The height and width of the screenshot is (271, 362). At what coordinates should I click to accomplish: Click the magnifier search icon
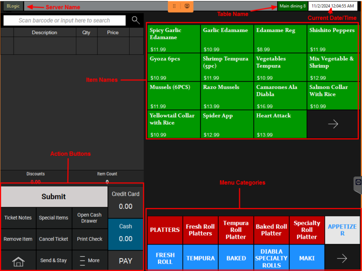pos(136,20)
